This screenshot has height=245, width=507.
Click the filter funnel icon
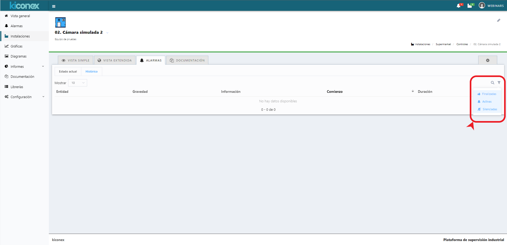tap(499, 83)
